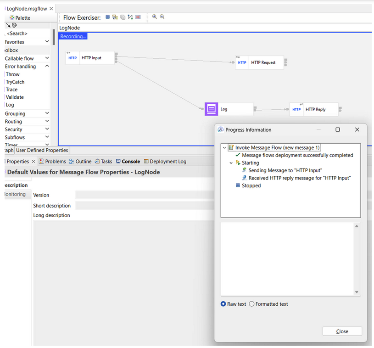Click the Stopped status square icon

[x=238, y=185]
